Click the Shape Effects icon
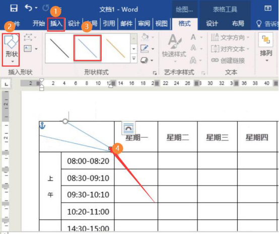Viewport: 279px width, 234px height. coord(145,60)
